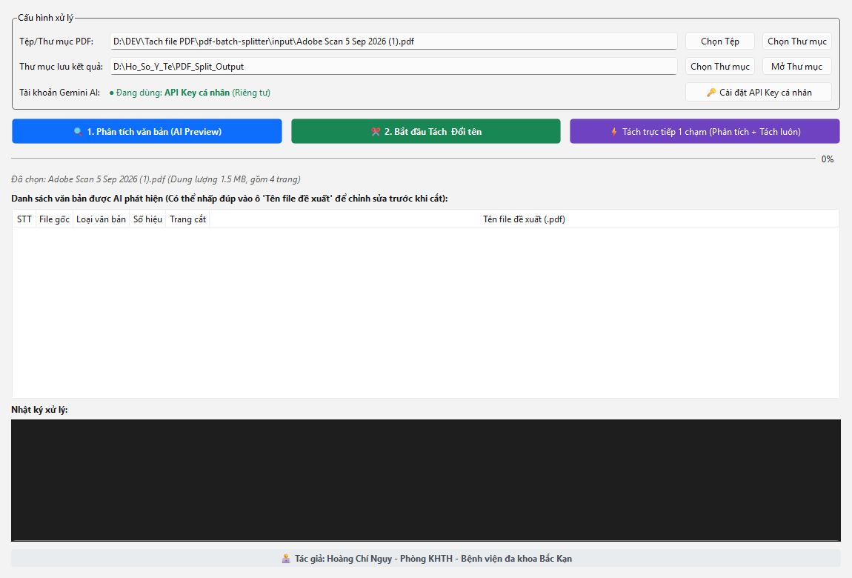Click the 'Số hiệu' column header
This screenshot has width=852, height=578.
pyautogui.click(x=147, y=219)
